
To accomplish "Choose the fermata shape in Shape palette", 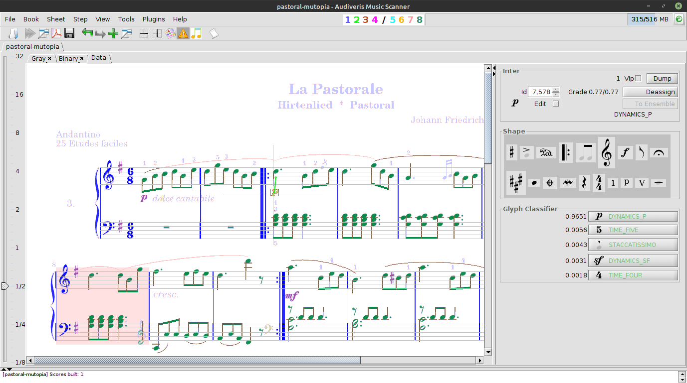I will (659, 152).
